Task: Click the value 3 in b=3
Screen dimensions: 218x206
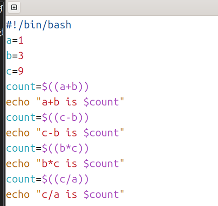Action: pyautogui.click(x=21, y=56)
